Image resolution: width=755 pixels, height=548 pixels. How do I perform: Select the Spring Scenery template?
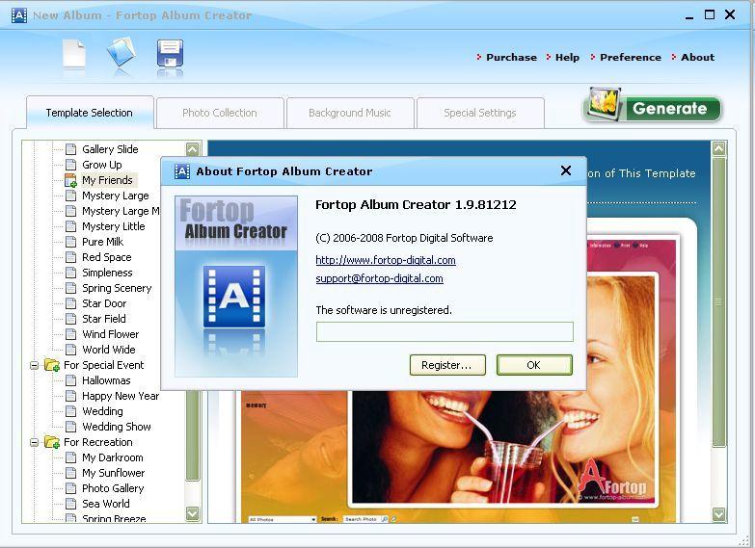click(117, 288)
